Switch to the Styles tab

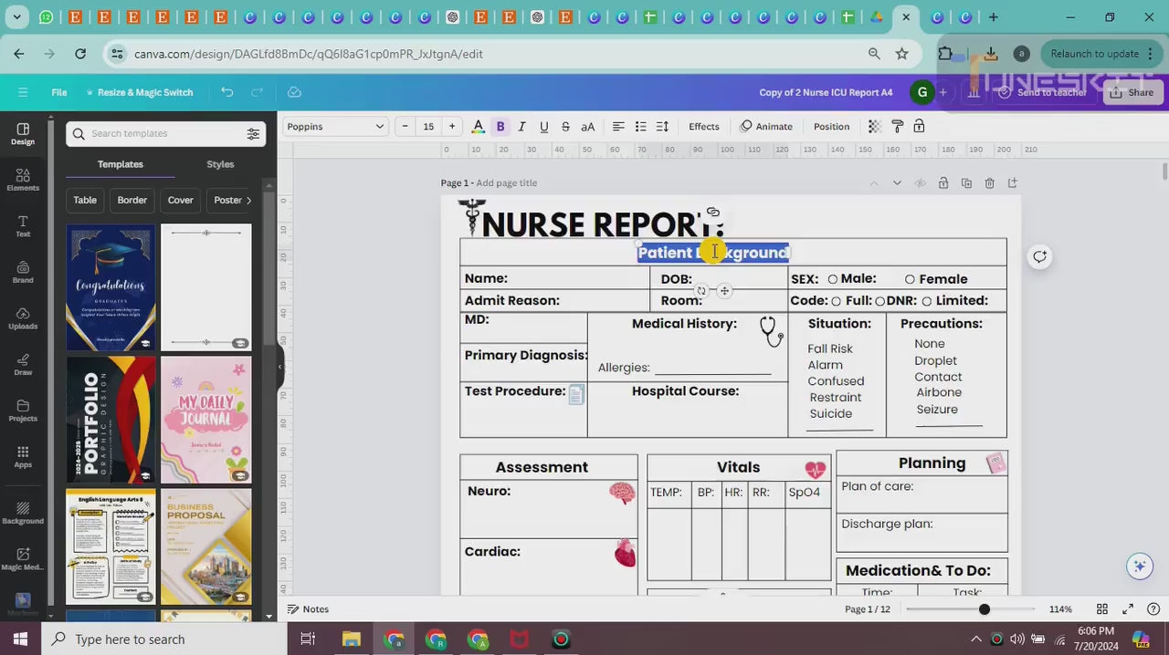tap(220, 164)
